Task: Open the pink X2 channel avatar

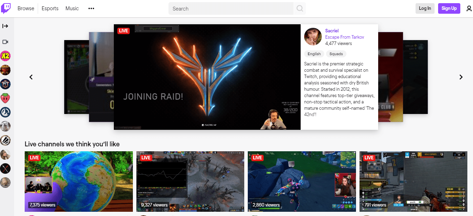Action: pos(5,56)
